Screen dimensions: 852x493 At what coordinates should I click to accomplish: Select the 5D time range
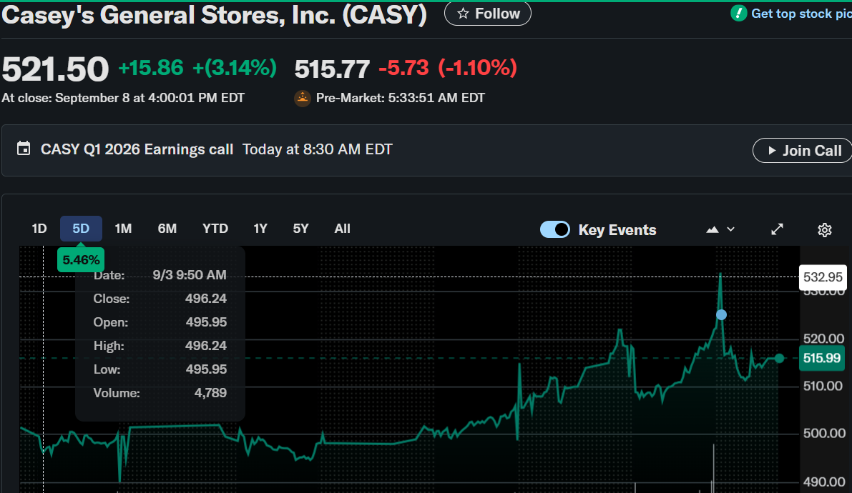click(81, 229)
